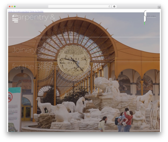This screenshot has width=168, height=142.
Task: Click the Carpin logo
Action: pyautogui.click(x=15, y=16)
